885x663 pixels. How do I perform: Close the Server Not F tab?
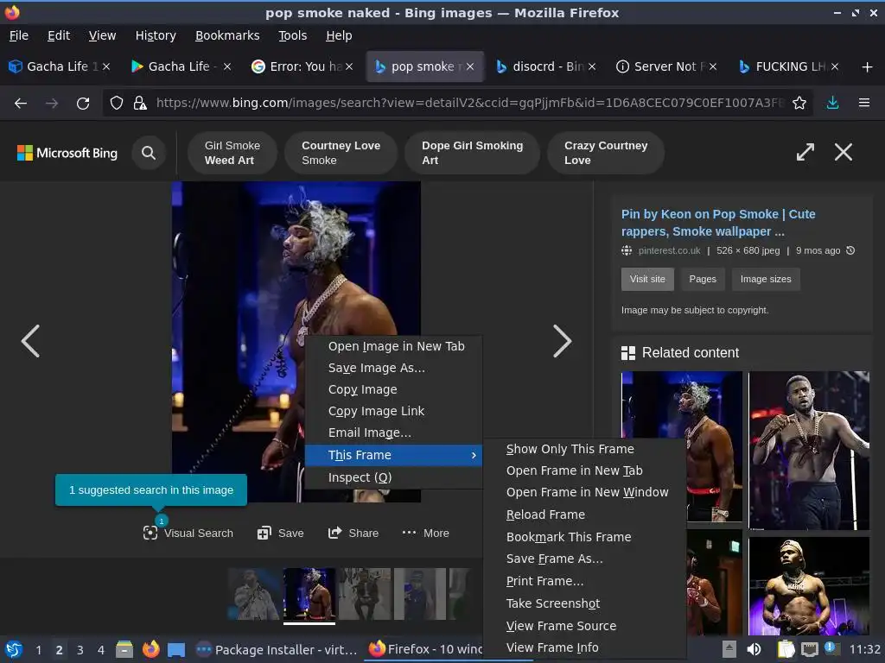coord(713,66)
